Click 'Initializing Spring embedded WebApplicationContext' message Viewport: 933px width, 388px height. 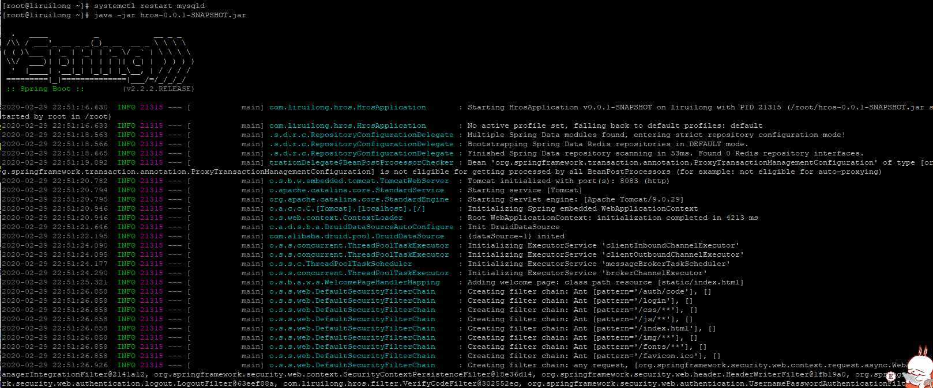pos(582,208)
